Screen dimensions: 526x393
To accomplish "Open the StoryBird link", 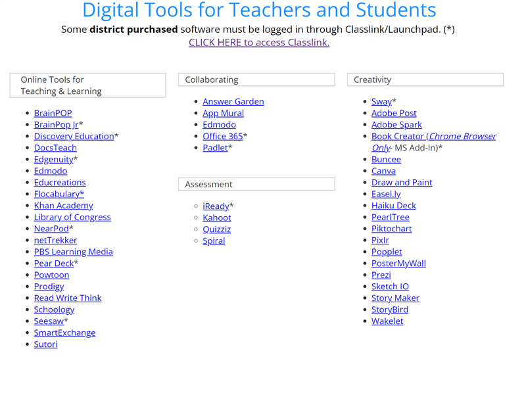I will coord(390,310).
